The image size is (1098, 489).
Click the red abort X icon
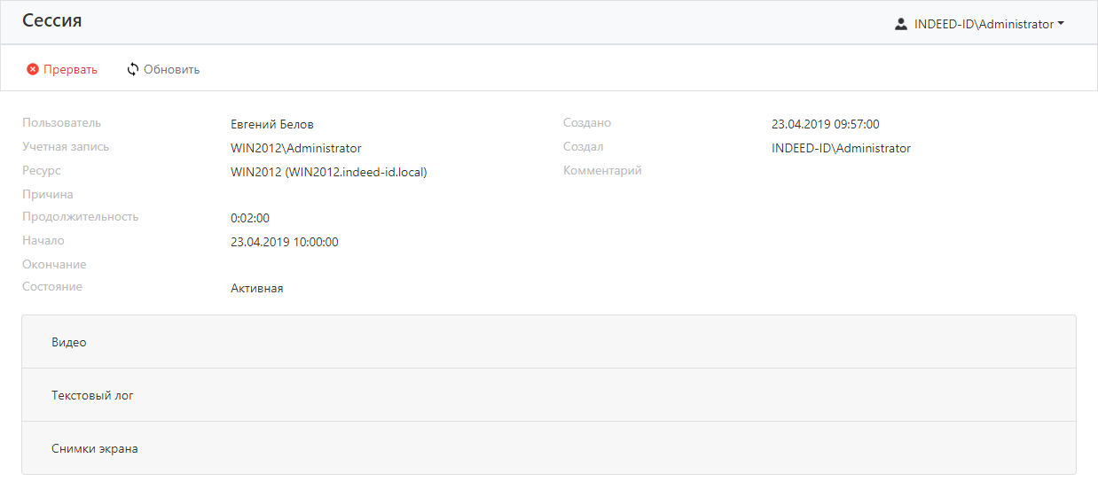tap(33, 69)
